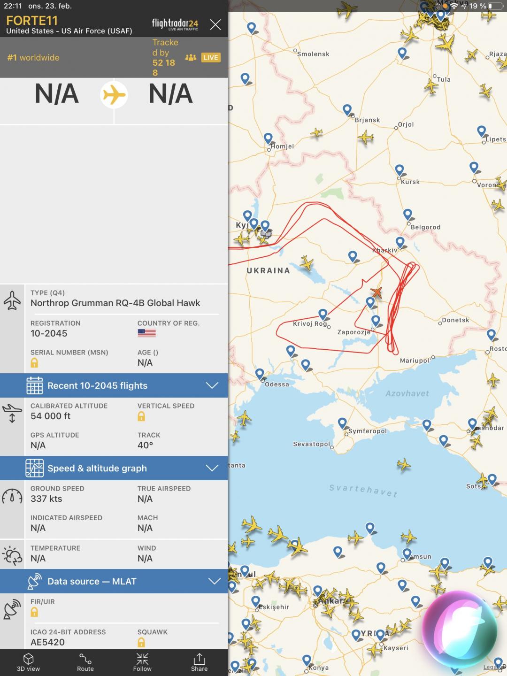Screen dimensions: 507x676
Task: Tap the Legal link on the map
Action: [491, 667]
